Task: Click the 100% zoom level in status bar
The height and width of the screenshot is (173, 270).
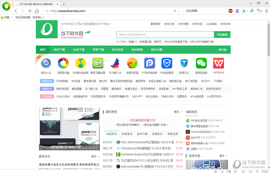Action: (265, 172)
